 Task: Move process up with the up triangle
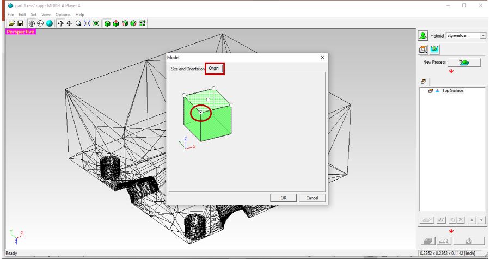pos(472,220)
